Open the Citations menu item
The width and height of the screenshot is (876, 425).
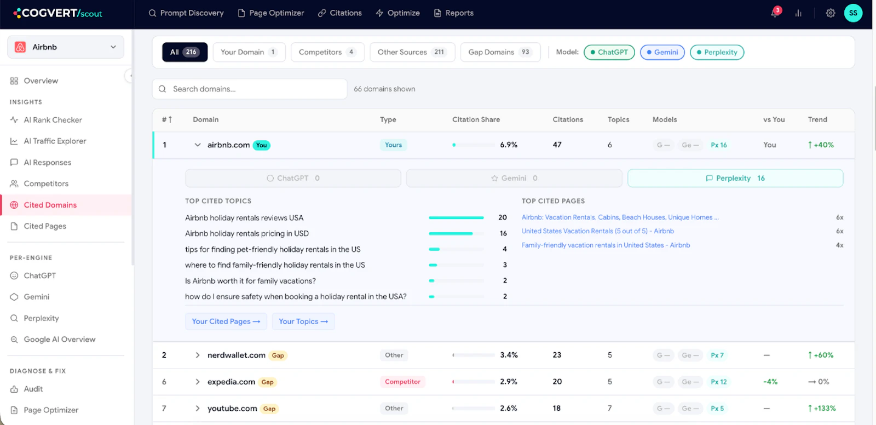point(340,13)
